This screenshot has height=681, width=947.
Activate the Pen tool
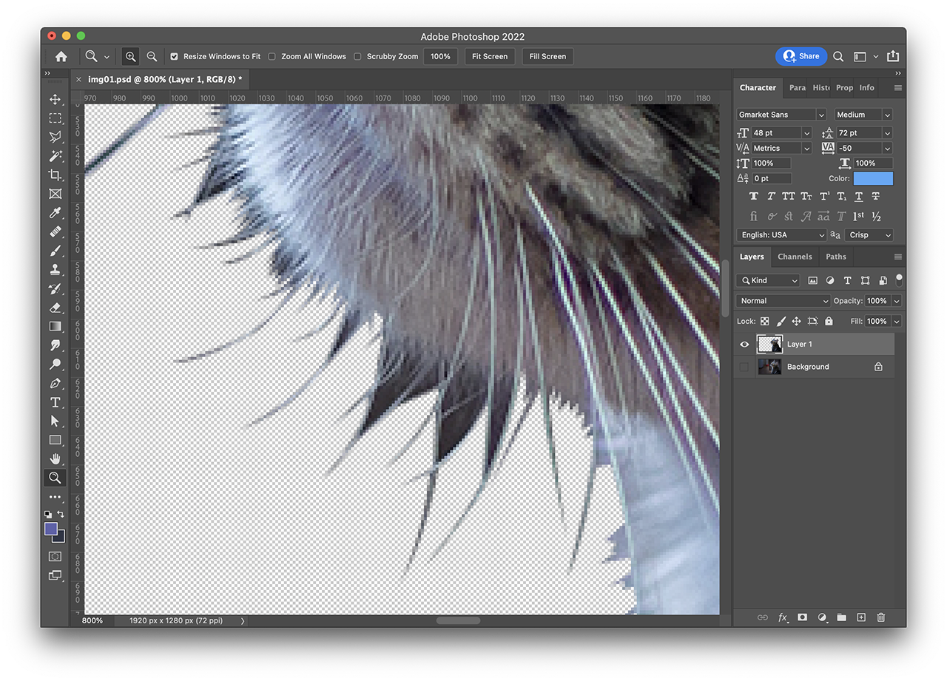[x=55, y=383]
